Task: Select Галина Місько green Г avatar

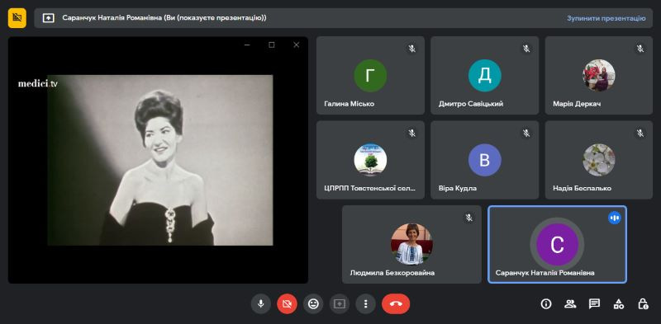Action: coord(370,76)
